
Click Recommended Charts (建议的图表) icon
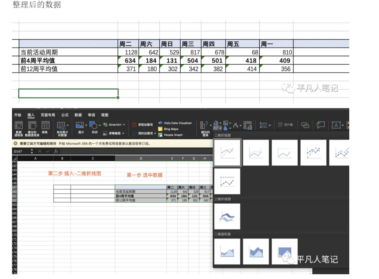coord(204,126)
